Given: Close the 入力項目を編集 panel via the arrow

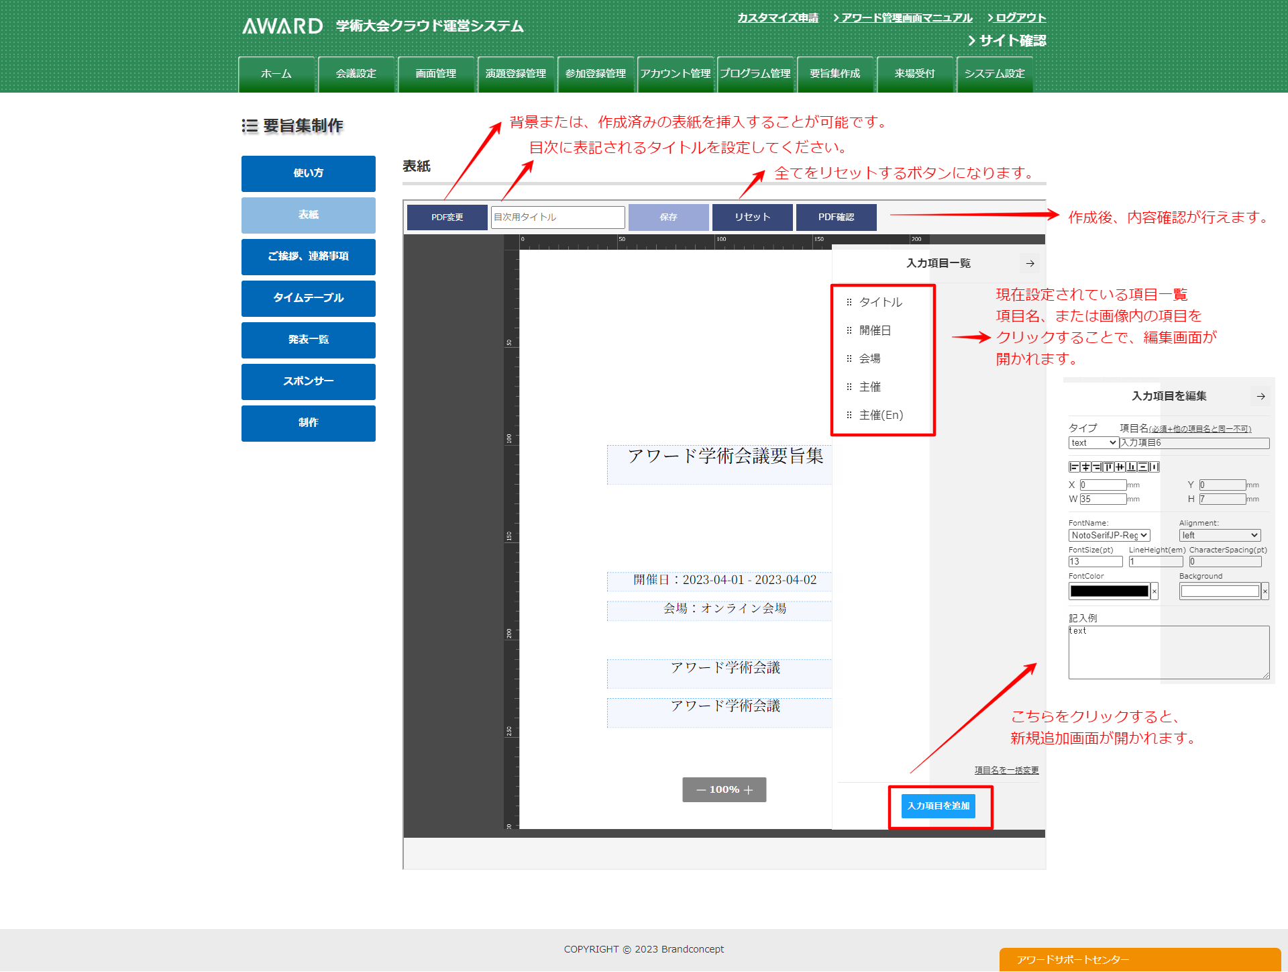Looking at the screenshot, I should (1260, 397).
